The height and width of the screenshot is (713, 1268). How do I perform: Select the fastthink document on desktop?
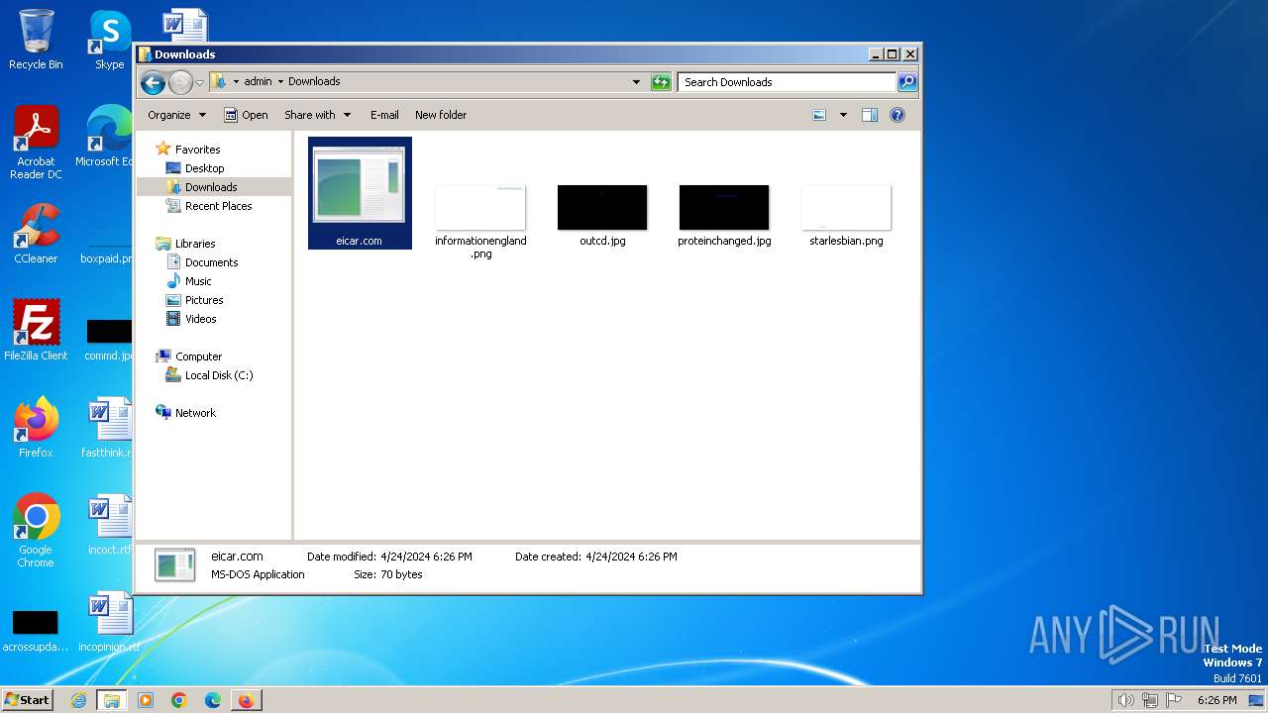[109, 427]
